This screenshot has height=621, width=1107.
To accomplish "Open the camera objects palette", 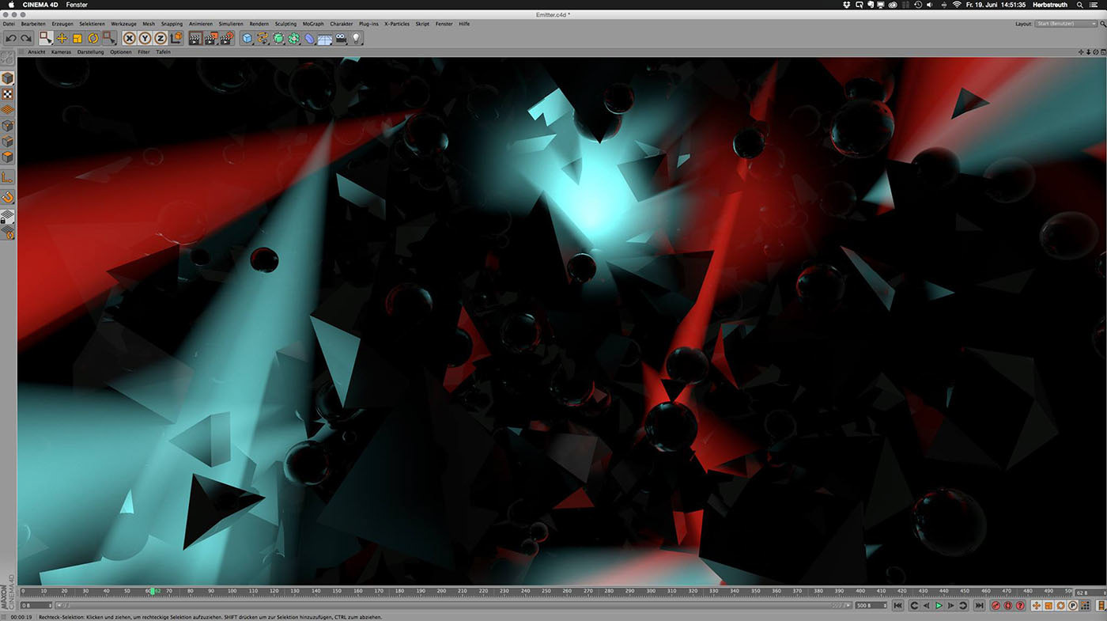I will [341, 38].
